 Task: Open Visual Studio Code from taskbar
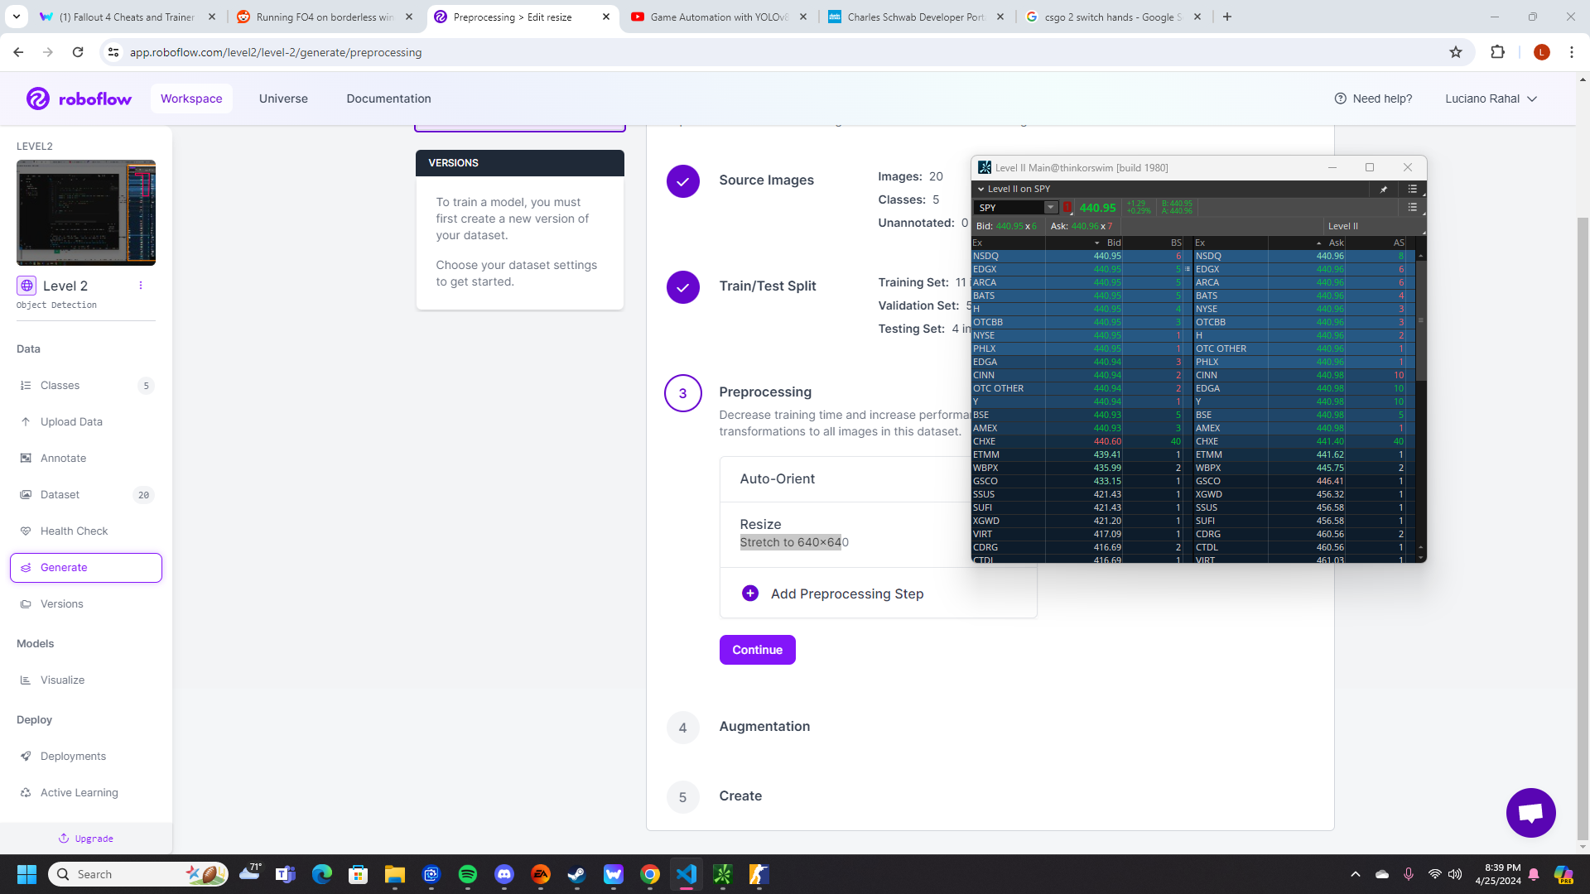click(686, 874)
